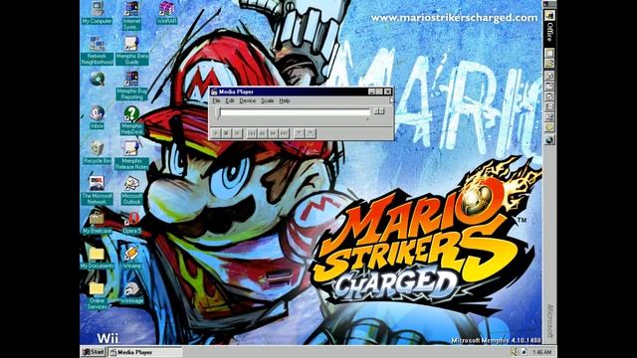The image size is (637, 358).
Task: Click the Fast Forward button in Media Player
Action: (x=273, y=133)
